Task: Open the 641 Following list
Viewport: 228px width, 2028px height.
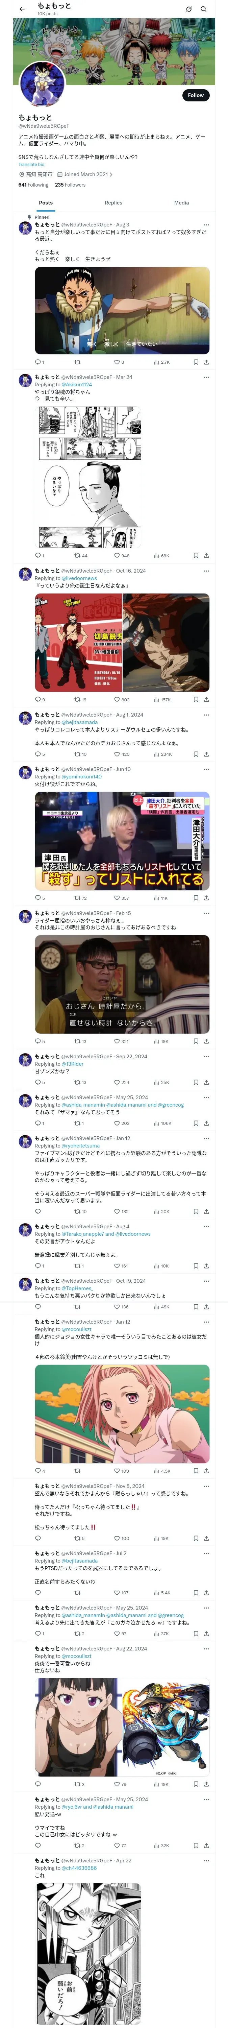Action: click(33, 185)
